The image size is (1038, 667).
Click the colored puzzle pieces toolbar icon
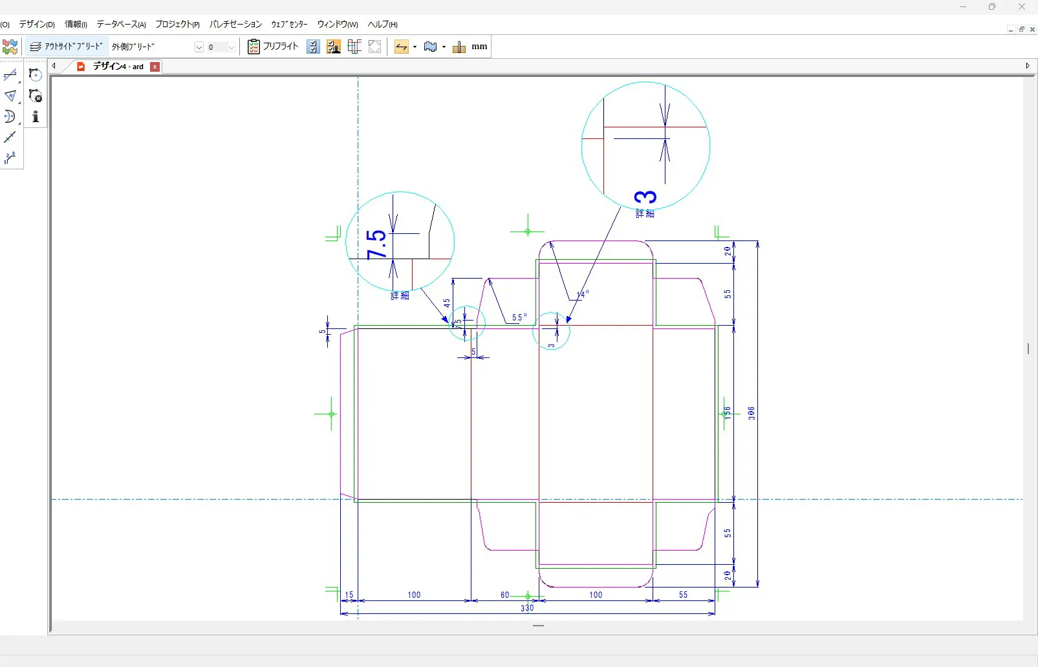pyautogui.click(x=10, y=47)
